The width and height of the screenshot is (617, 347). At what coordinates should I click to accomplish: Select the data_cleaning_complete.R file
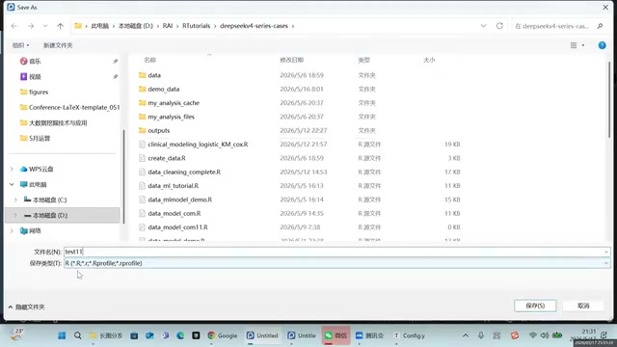point(184,172)
